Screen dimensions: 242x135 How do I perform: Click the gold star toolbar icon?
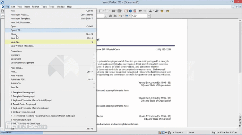[162, 11]
